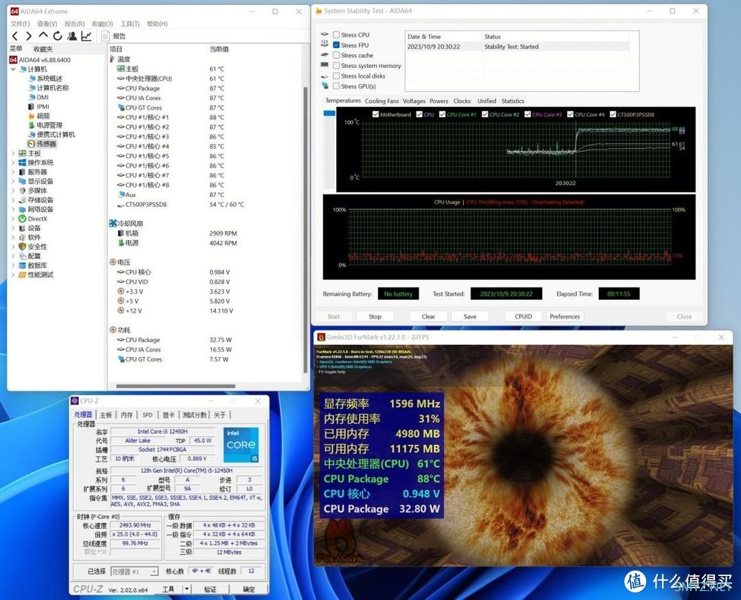Open the CPUID button
Screen dimensions: 741x600
click(x=523, y=316)
